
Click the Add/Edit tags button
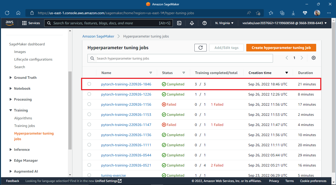(x=226, y=48)
